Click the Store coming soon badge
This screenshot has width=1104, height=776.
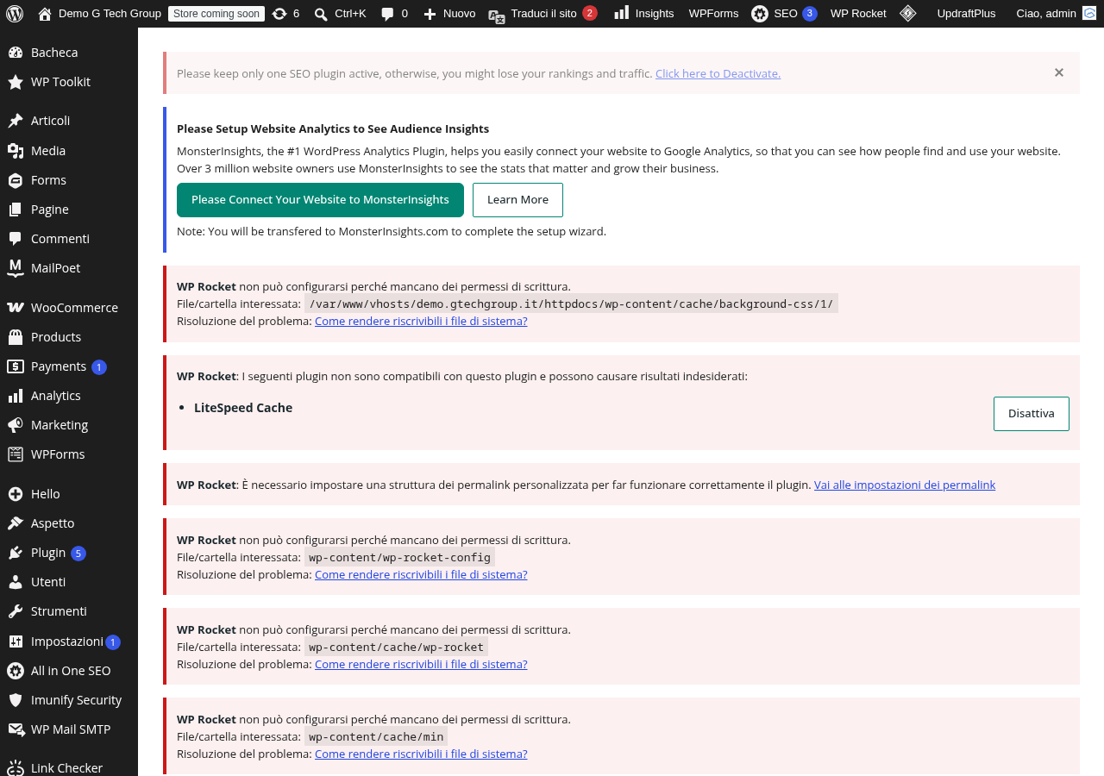coord(216,14)
